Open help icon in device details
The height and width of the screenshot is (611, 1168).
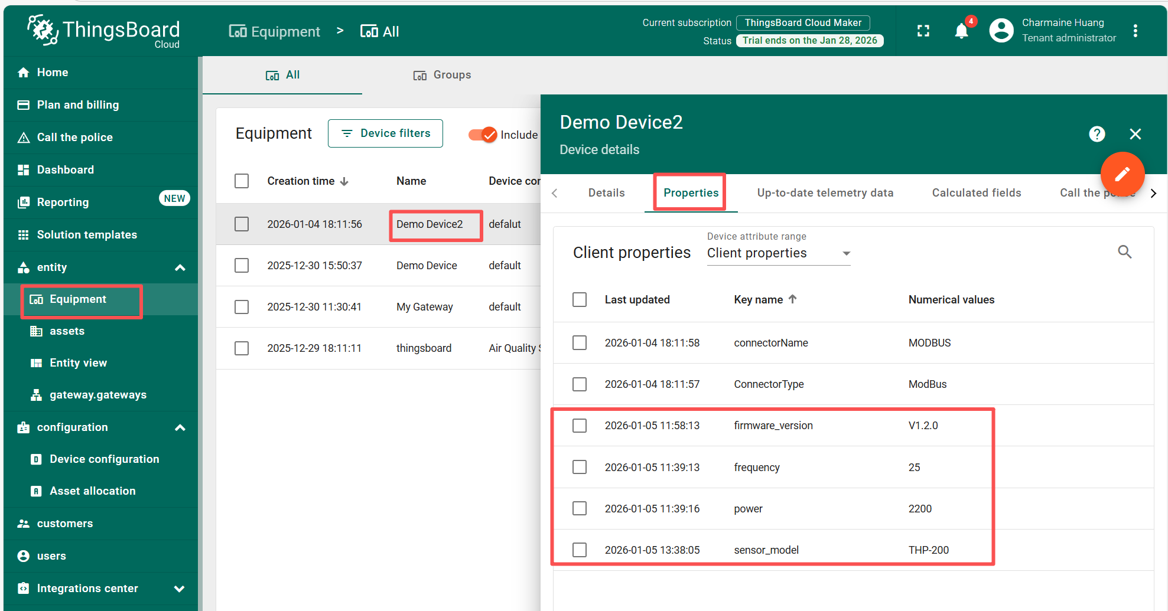point(1097,134)
